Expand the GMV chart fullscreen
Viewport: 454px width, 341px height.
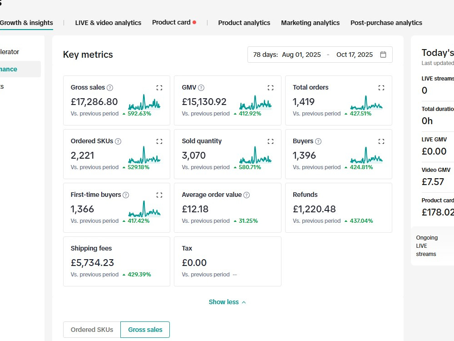point(271,88)
